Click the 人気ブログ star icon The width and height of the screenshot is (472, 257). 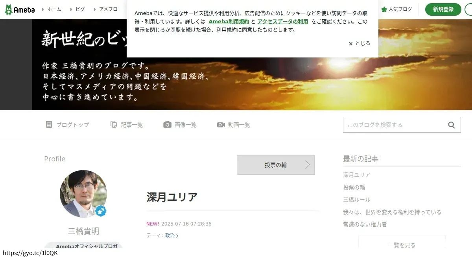384,9
